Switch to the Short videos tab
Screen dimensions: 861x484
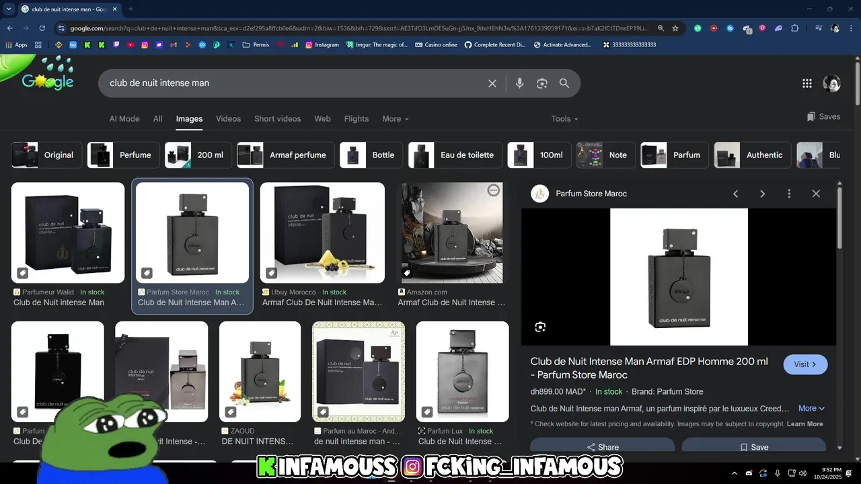[278, 118]
